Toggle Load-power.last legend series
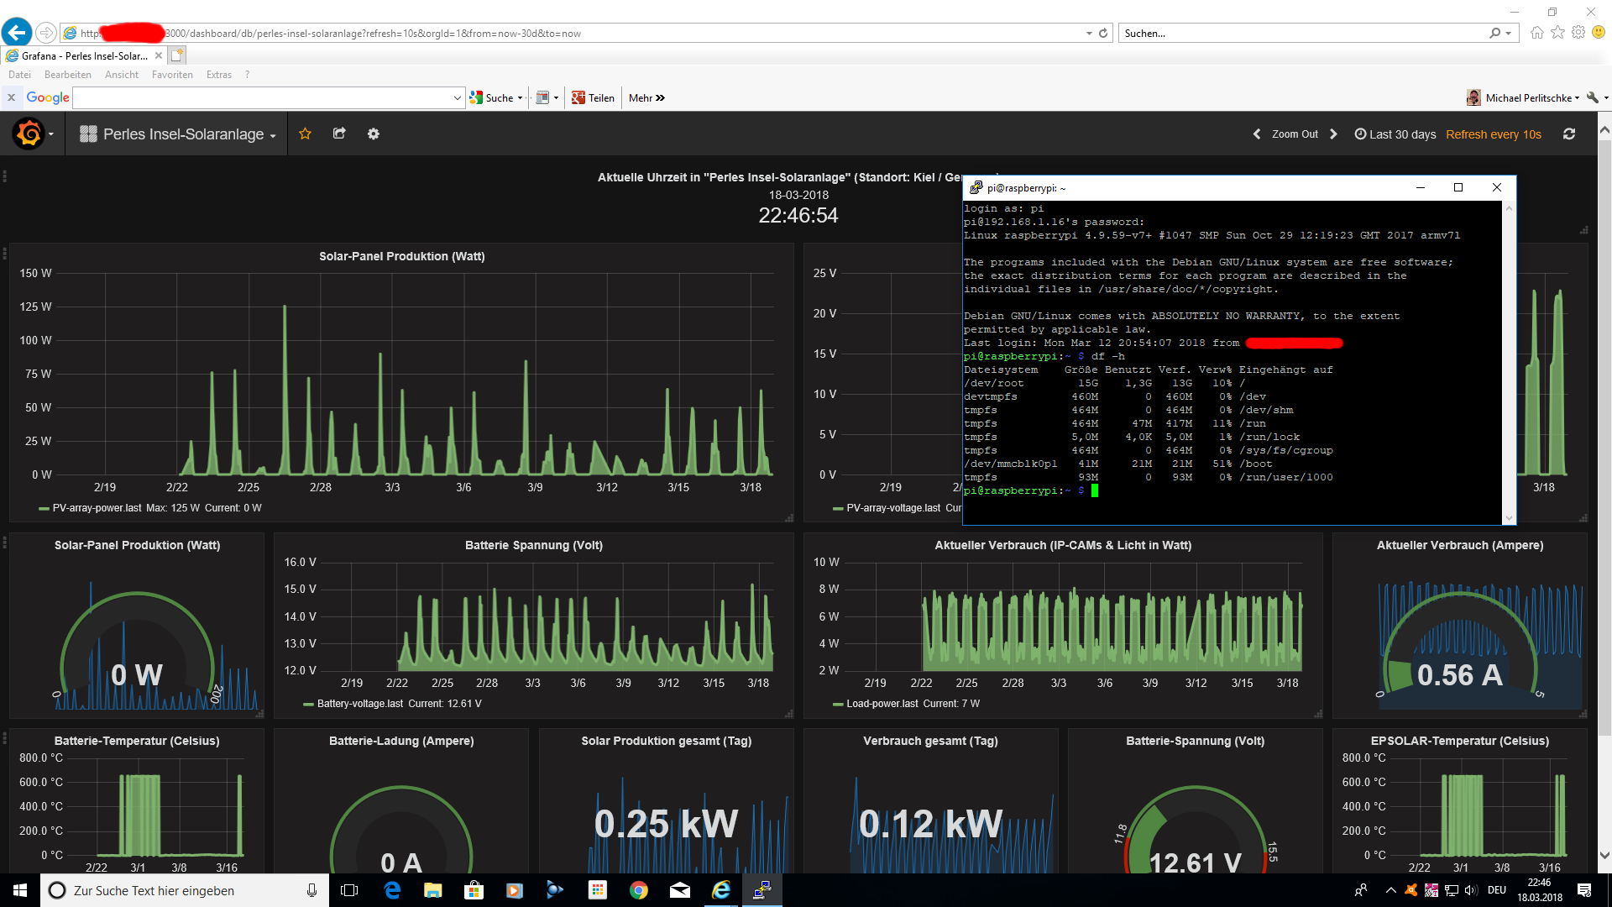Screen dimensions: 1612x907 882,704
